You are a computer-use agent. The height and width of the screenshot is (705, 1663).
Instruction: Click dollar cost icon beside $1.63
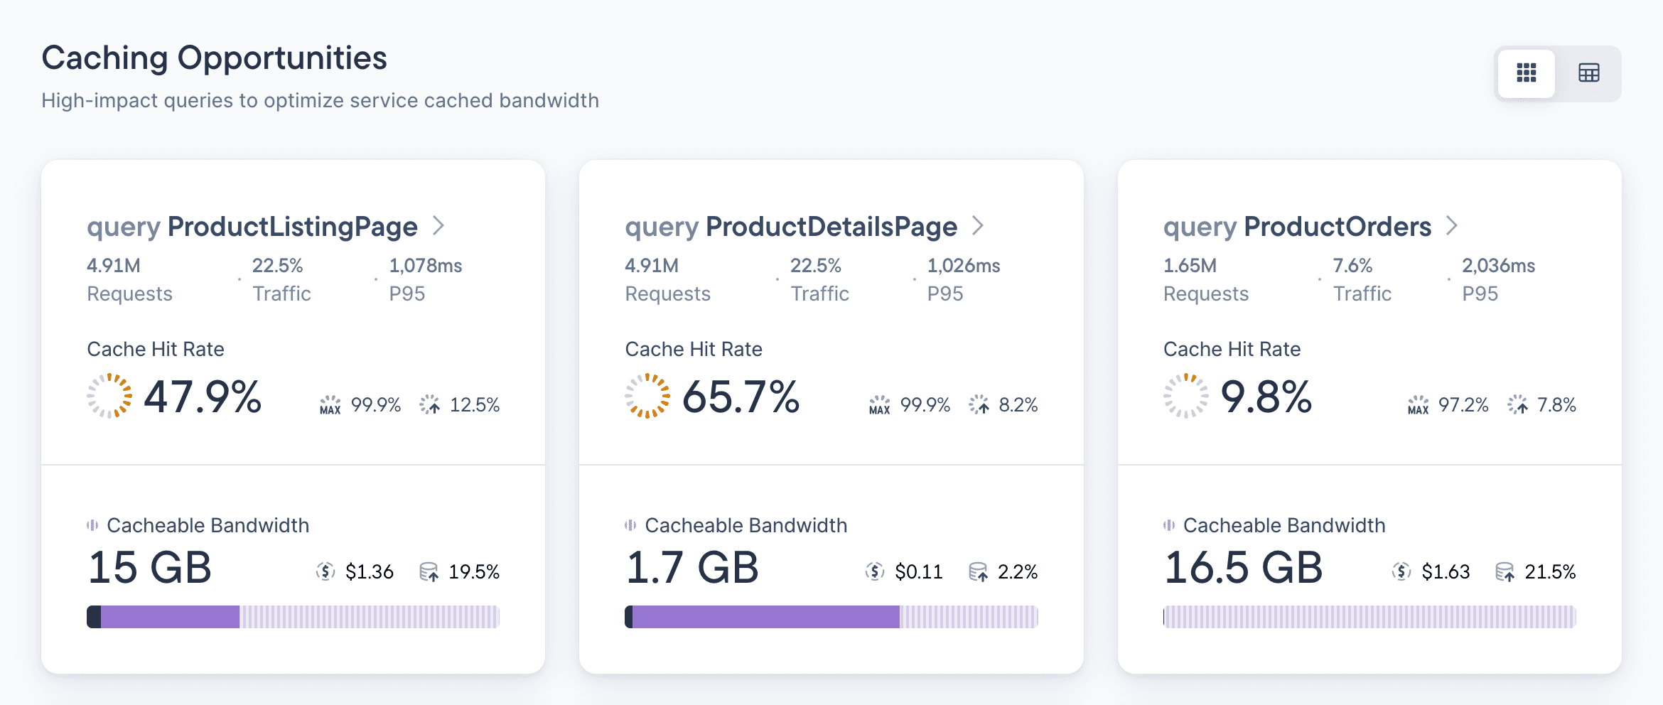[1401, 571]
